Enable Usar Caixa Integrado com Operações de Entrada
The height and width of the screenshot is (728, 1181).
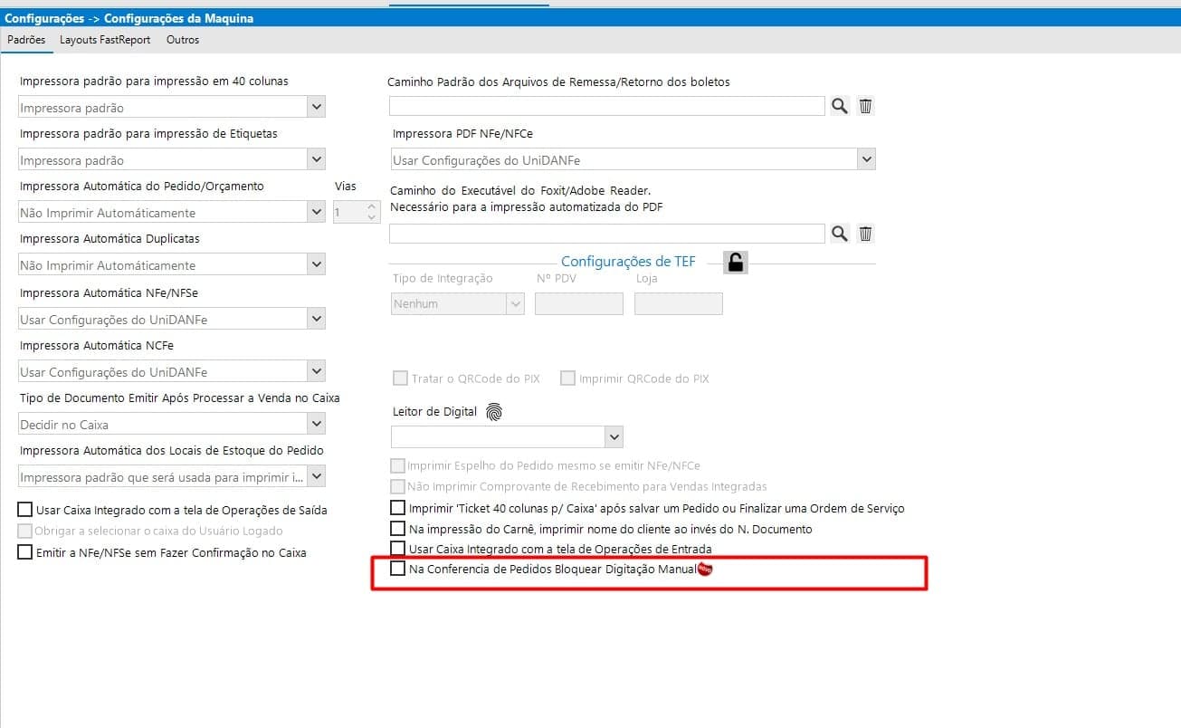397,548
